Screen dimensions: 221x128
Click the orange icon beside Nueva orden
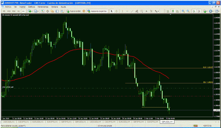84,11
